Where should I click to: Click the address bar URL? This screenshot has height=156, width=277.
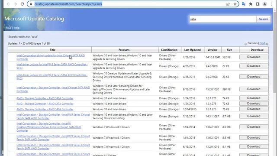pyautogui.click(x=68, y=4)
